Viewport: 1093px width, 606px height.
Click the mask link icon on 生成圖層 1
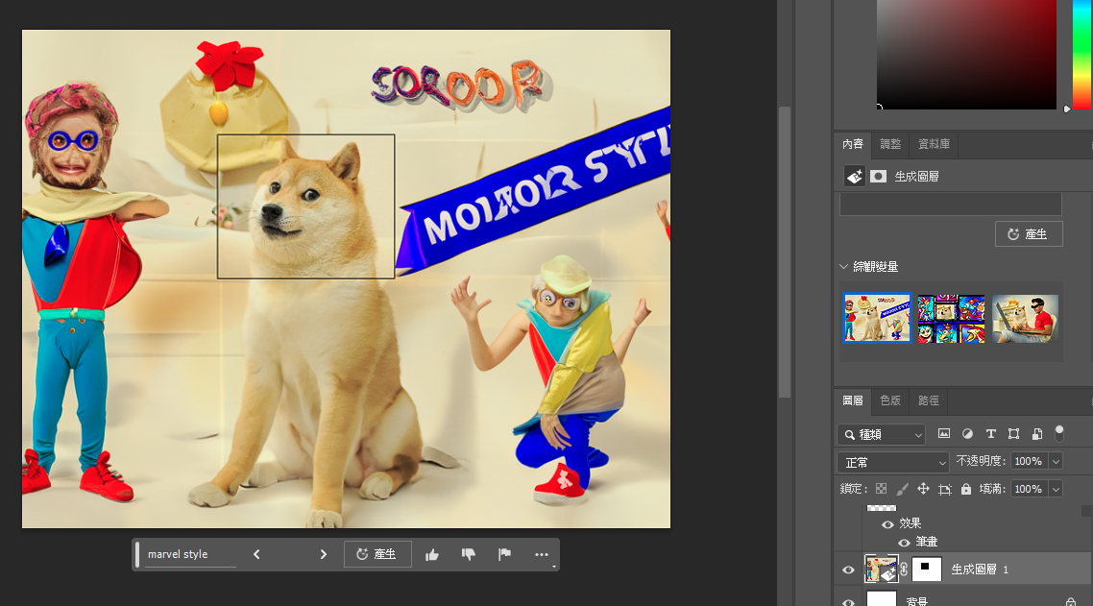pos(904,570)
